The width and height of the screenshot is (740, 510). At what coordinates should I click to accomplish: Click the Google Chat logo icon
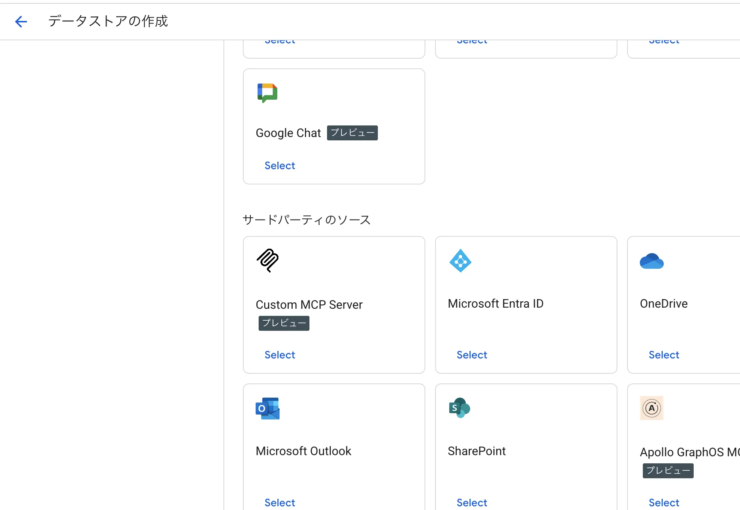coord(267,93)
